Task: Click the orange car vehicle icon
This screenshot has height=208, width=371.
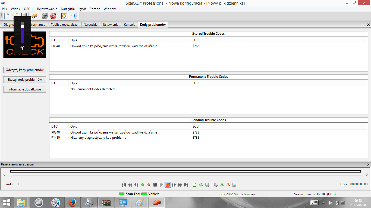Action: click(x=34, y=16)
